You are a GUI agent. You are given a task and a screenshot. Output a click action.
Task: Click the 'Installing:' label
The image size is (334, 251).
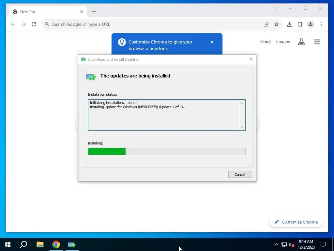click(x=96, y=143)
